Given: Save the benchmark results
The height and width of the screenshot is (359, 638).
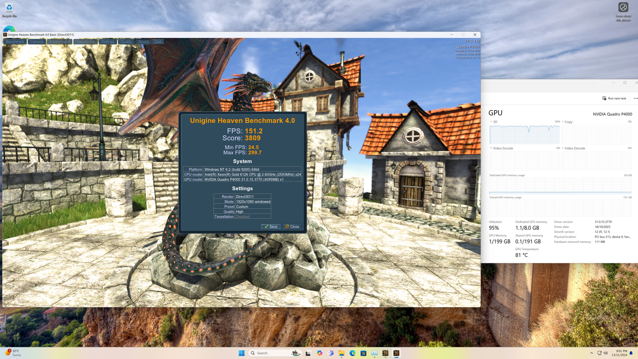Looking at the screenshot, I should [x=271, y=227].
